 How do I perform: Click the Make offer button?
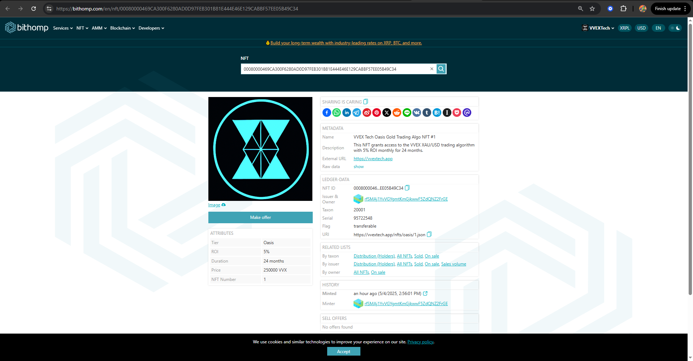pyautogui.click(x=260, y=217)
